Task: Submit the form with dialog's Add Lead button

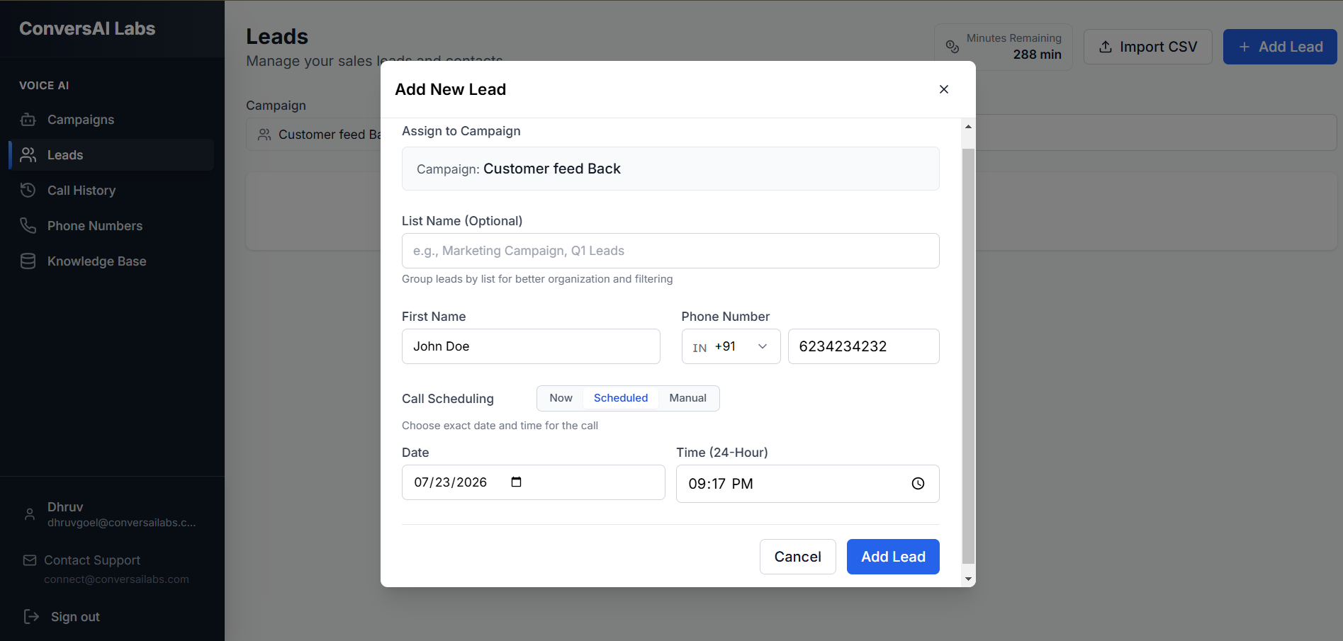Action: click(893, 557)
